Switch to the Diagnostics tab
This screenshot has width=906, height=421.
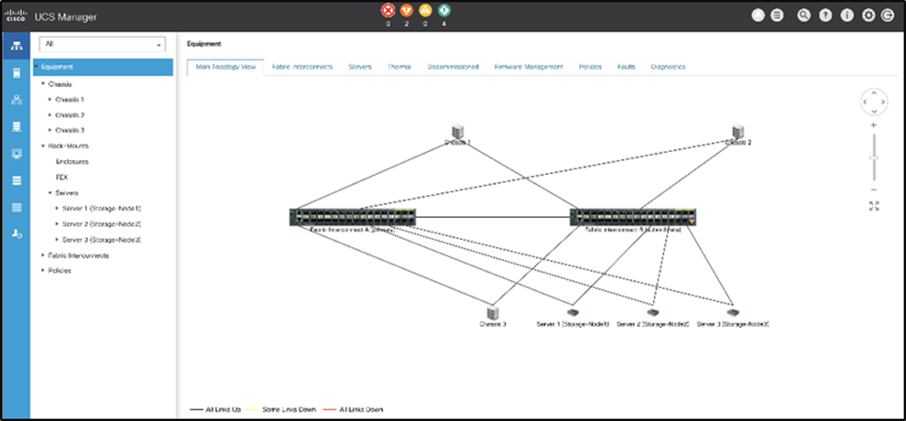668,67
